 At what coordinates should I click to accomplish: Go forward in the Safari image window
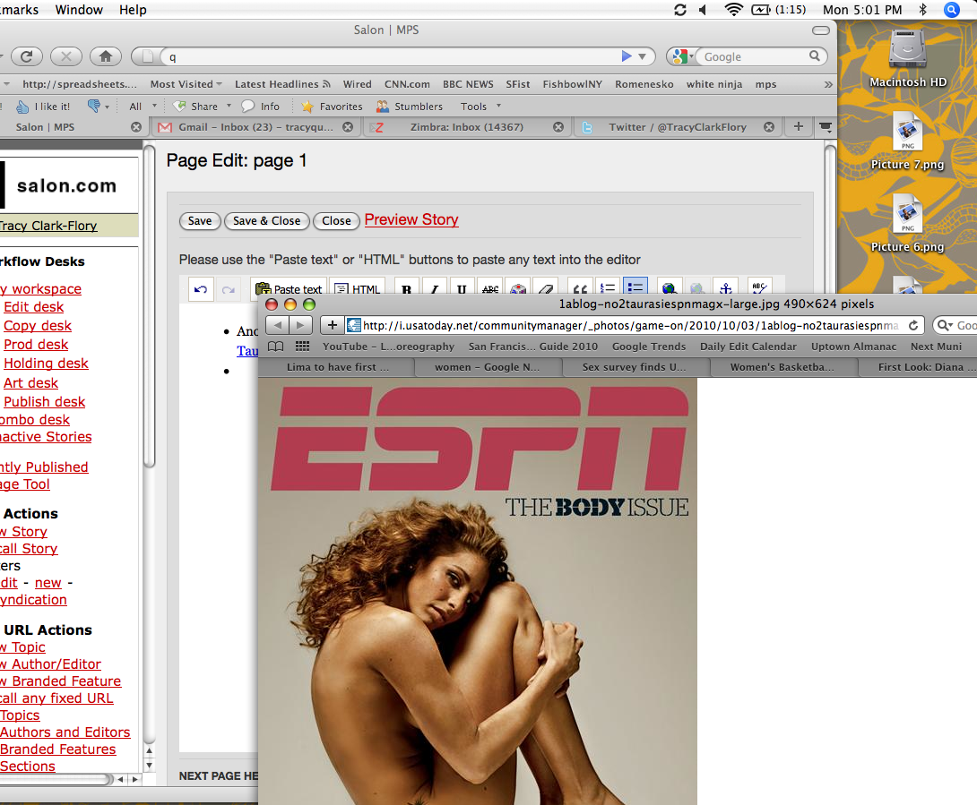(x=300, y=325)
